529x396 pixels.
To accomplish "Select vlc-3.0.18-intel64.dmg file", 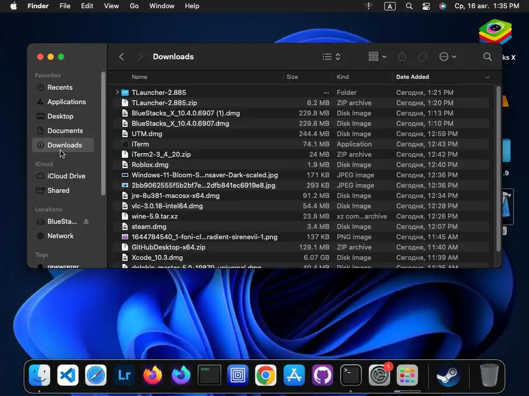I will (302, 206).
